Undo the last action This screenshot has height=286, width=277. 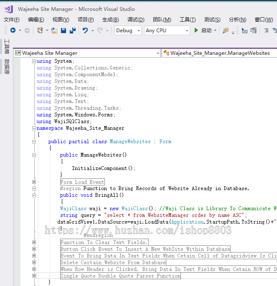pos(85,30)
